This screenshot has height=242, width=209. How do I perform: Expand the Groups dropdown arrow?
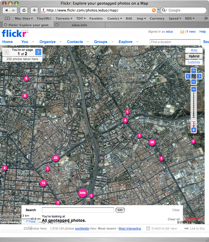pyautogui.click(x=112, y=42)
